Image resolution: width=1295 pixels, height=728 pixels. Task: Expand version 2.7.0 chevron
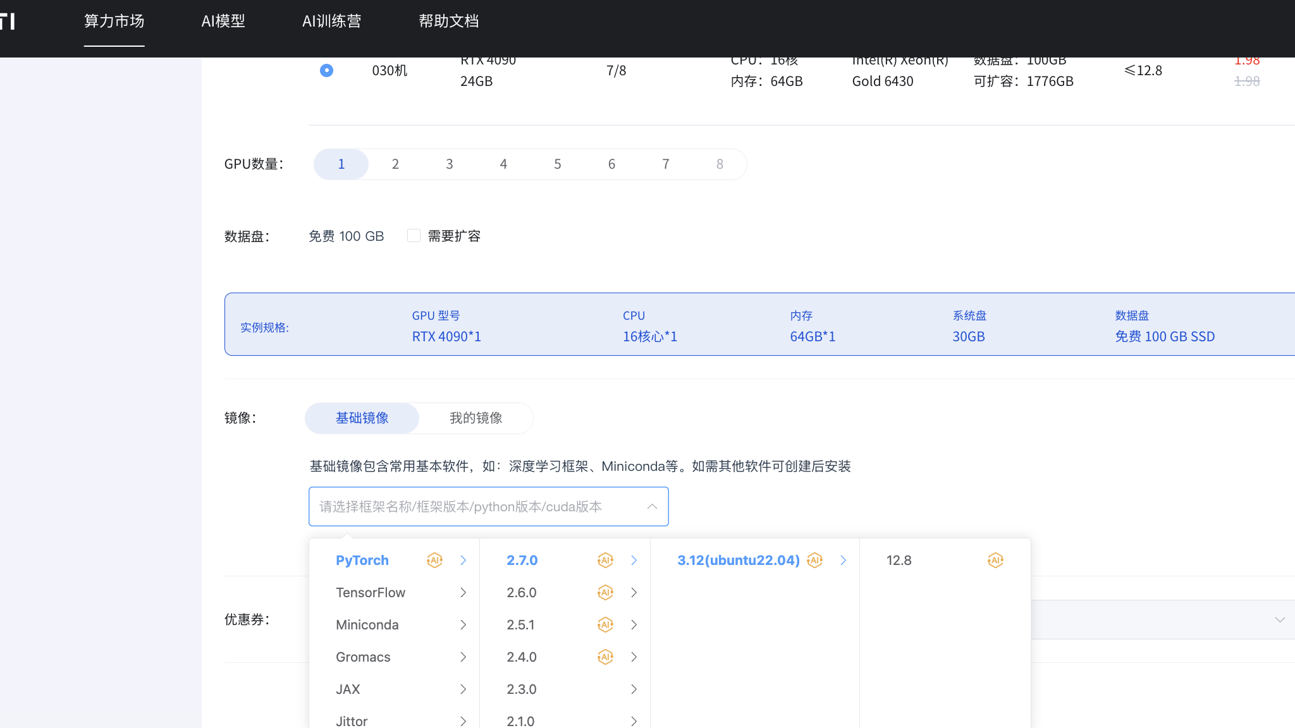634,561
